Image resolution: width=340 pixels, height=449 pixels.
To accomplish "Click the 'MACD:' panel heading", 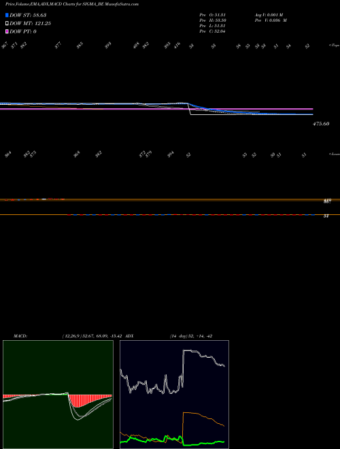I will [20, 336].
